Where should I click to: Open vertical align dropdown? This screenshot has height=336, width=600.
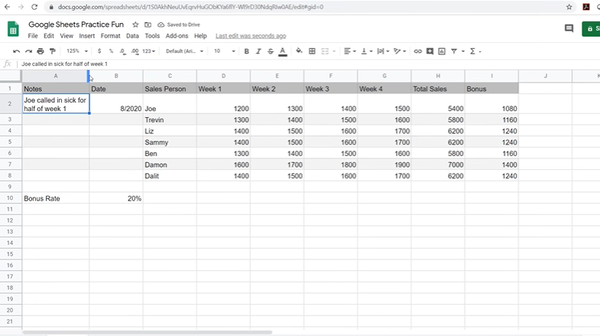pos(367,51)
